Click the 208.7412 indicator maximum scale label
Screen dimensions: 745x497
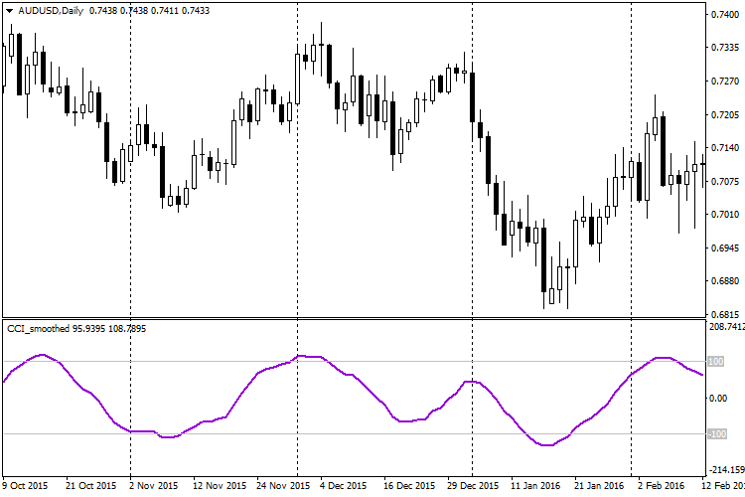pos(725,327)
